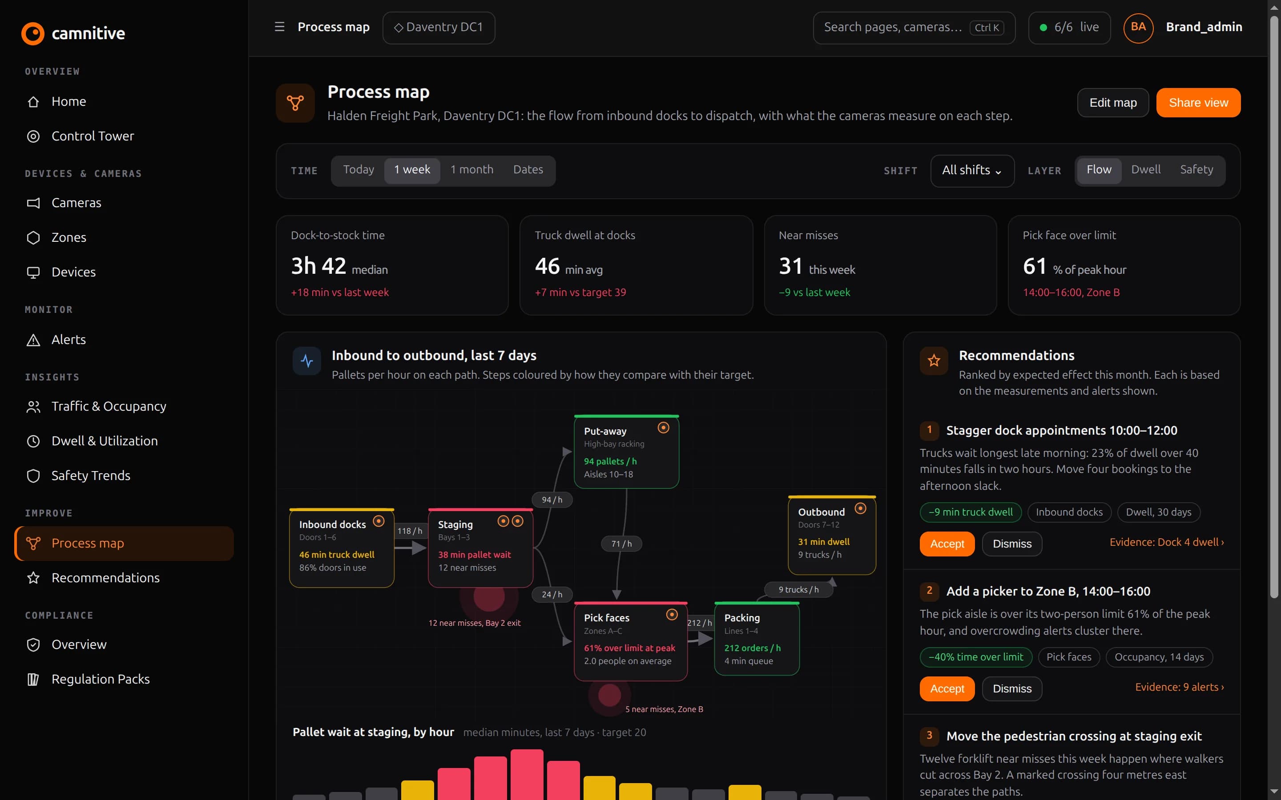Click the Regulation Packs library icon
Viewport: 1281px width, 800px height.
(x=33, y=680)
